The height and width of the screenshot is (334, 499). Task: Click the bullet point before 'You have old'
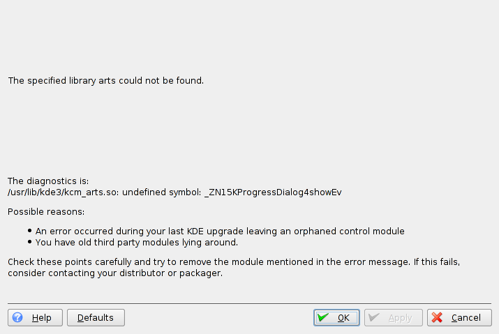coord(30,242)
